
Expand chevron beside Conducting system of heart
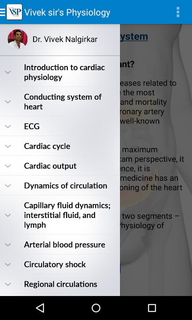[8, 102]
